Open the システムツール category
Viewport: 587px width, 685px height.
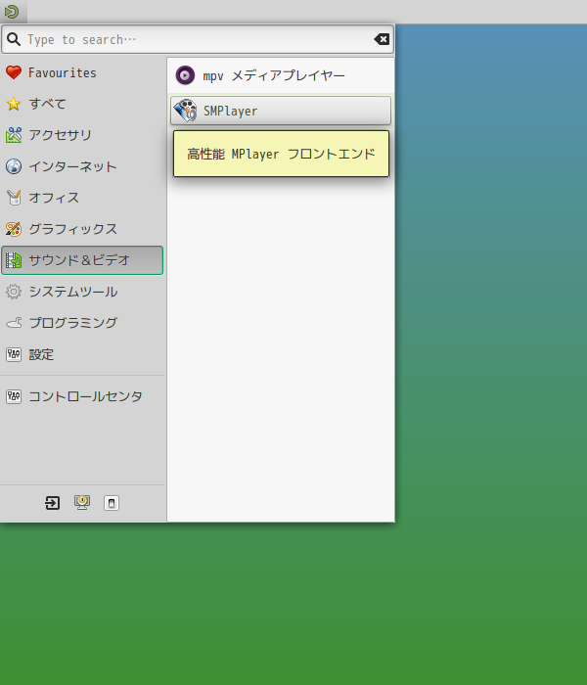point(82,292)
